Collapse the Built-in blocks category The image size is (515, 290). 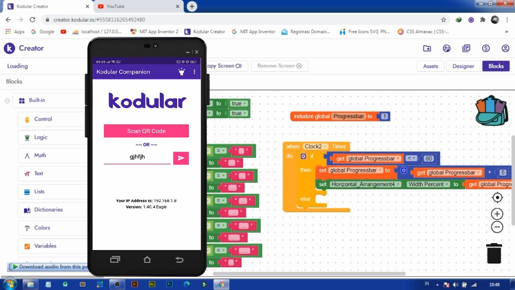[x=7, y=101]
